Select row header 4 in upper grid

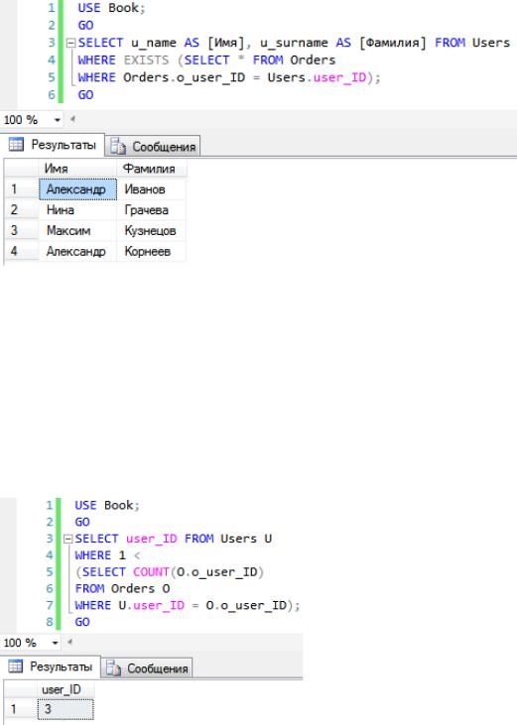click(21, 252)
